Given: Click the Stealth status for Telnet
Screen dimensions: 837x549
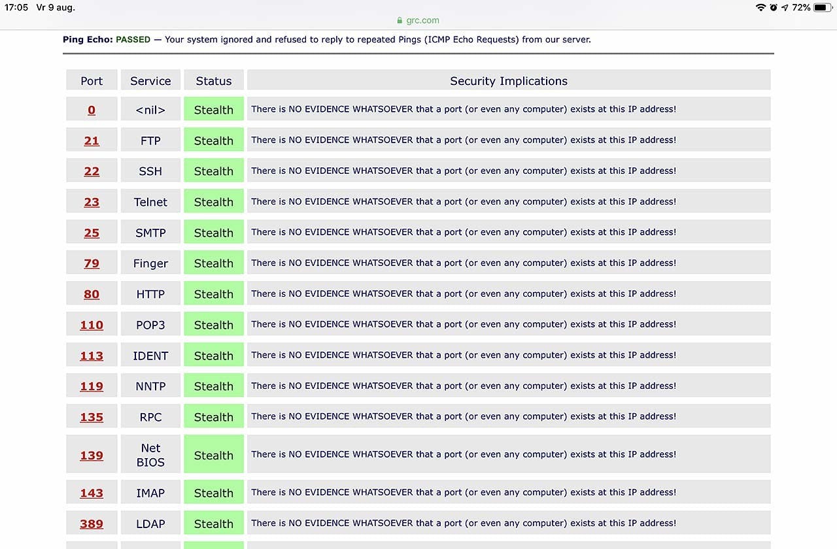Looking at the screenshot, I should pyautogui.click(x=214, y=202).
